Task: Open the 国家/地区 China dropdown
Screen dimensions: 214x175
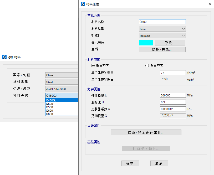Action: (x=62, y=75)
